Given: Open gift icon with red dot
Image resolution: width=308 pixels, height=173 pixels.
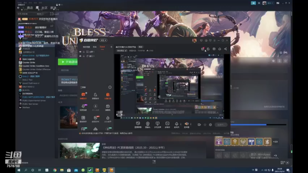Looking at the screenshot, I should click(x=203, y=49).
